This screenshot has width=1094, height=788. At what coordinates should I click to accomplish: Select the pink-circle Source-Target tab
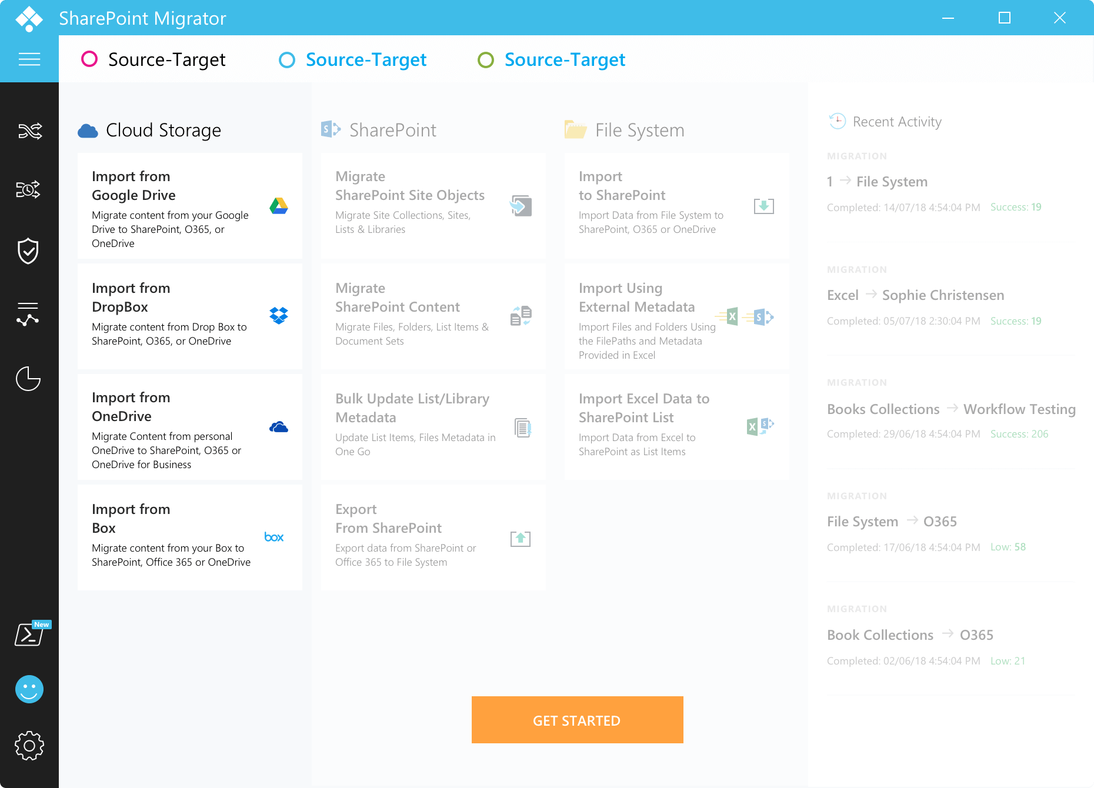[153, 59]
